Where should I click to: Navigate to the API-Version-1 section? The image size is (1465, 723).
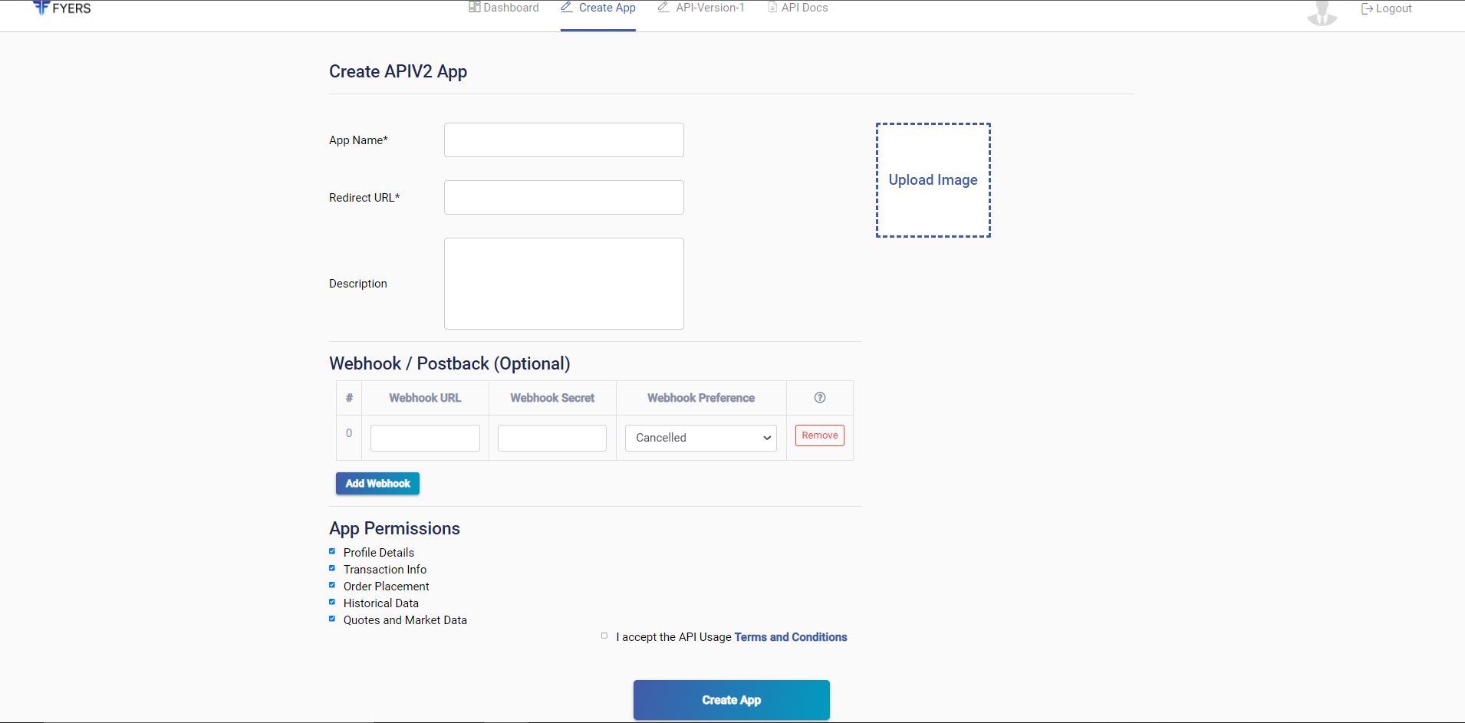(x=709, y=7)
